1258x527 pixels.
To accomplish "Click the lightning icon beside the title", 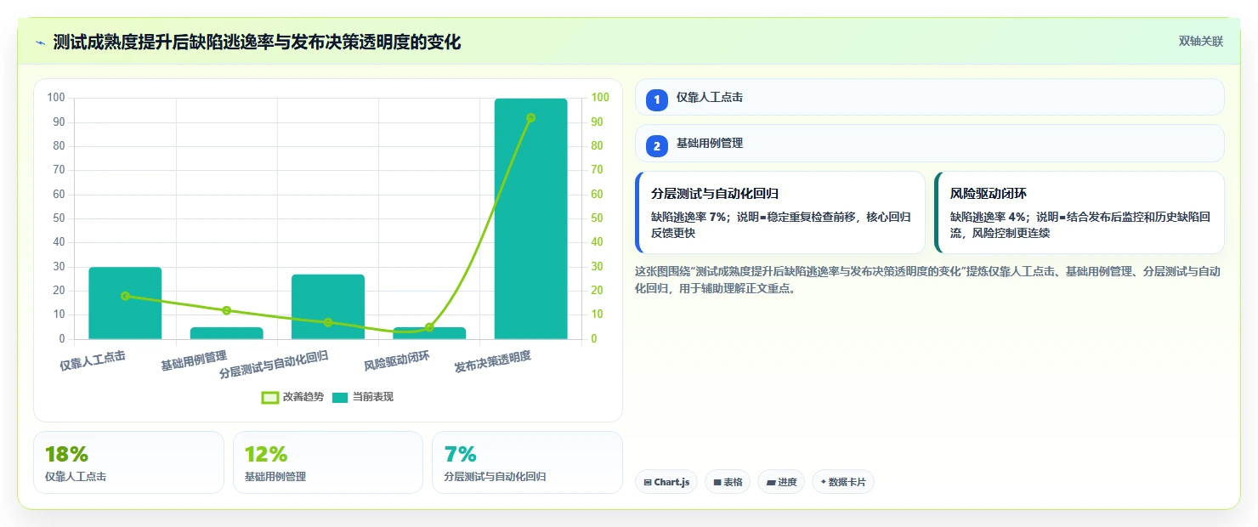I will (40, 42).
